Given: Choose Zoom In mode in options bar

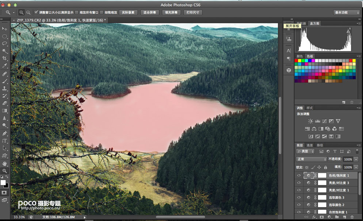Looking at the screenshot, I should (21, 12).
